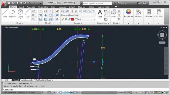Expand the Layers panel
170x95 pixels.
[78, 23]
